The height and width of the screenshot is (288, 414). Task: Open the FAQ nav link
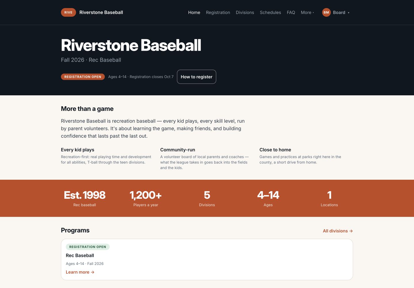[x=291, y=12]
